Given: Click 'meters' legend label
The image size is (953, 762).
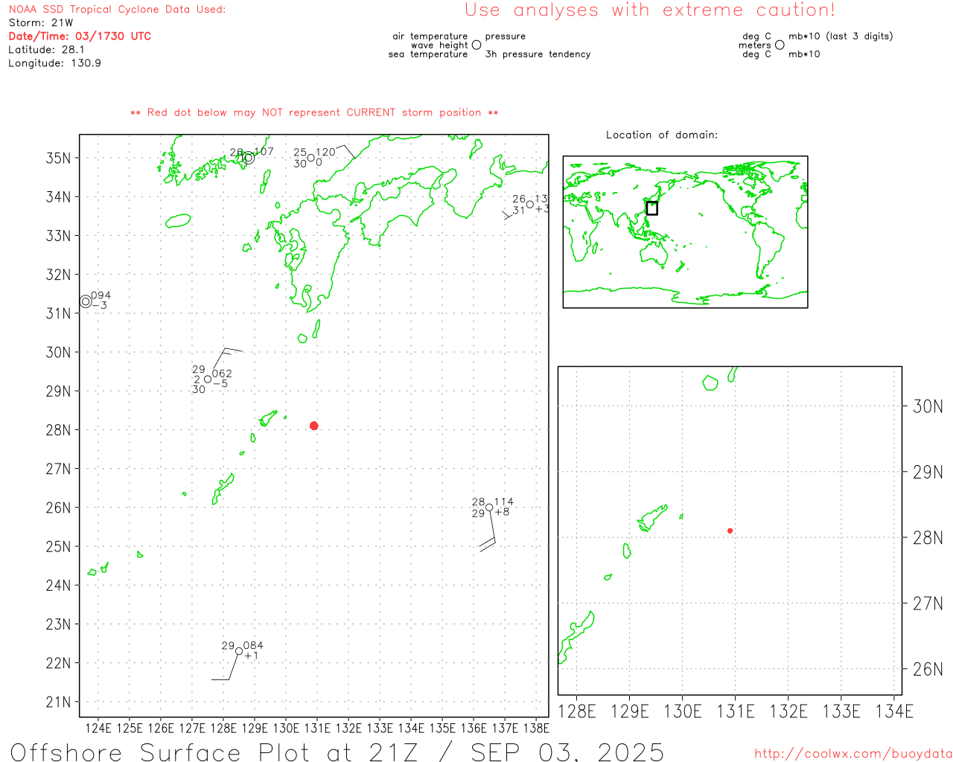Looking at the screenshot, I should pyautogui.click(x=755, y=45).
